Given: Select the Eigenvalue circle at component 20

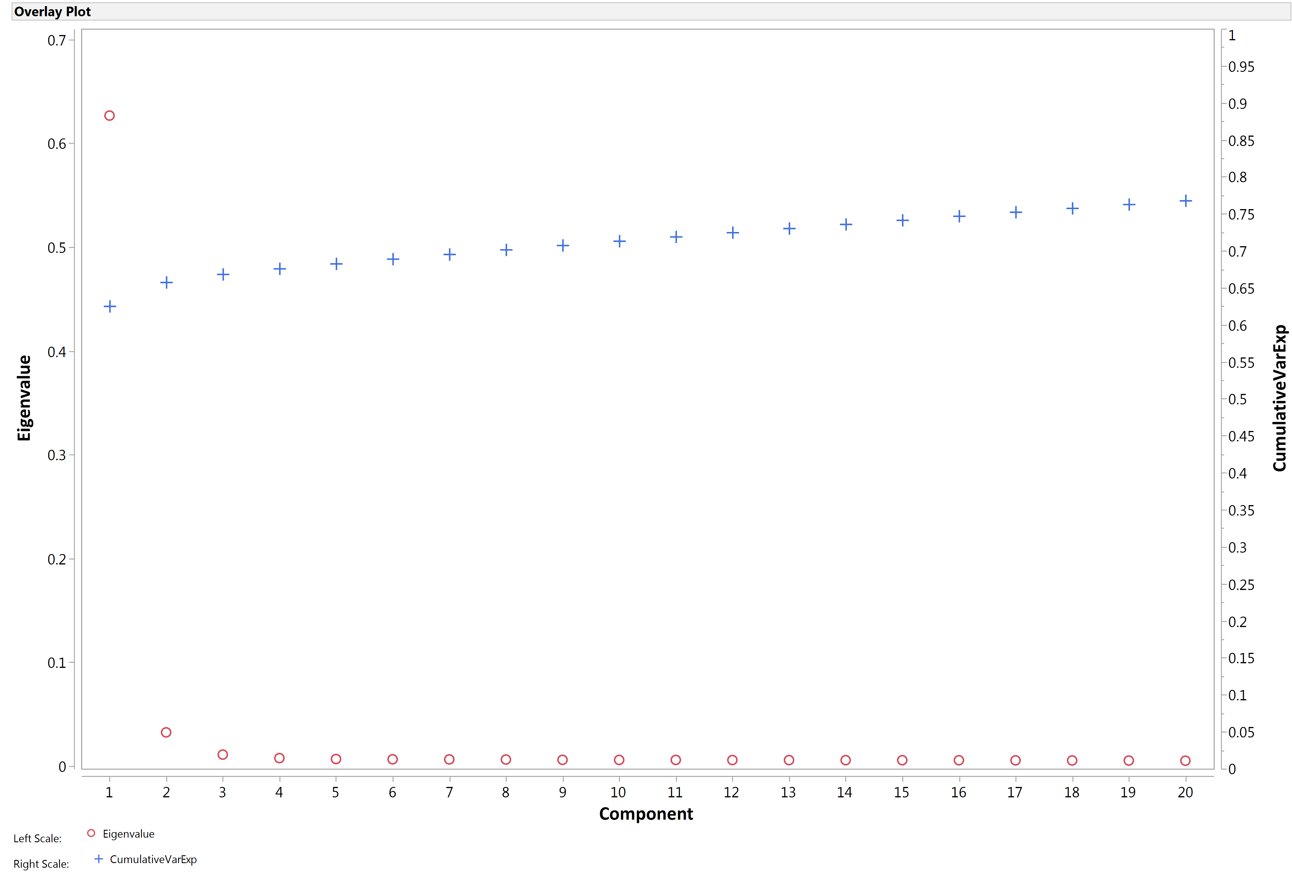Looking at the screenshot, I should pyautogui.click(x=1185, y=760).
